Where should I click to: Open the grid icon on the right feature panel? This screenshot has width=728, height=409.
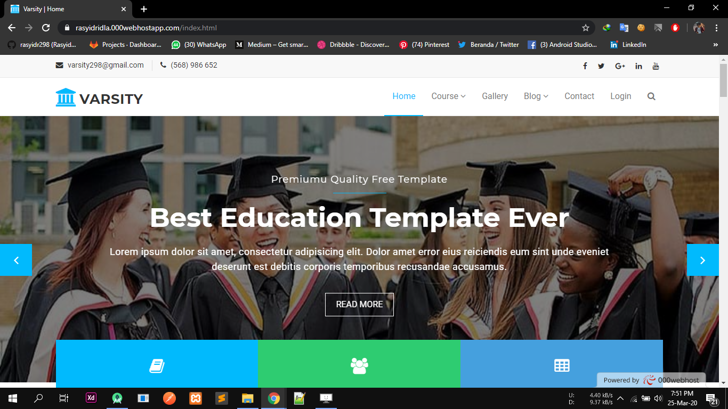coord(561,365)
